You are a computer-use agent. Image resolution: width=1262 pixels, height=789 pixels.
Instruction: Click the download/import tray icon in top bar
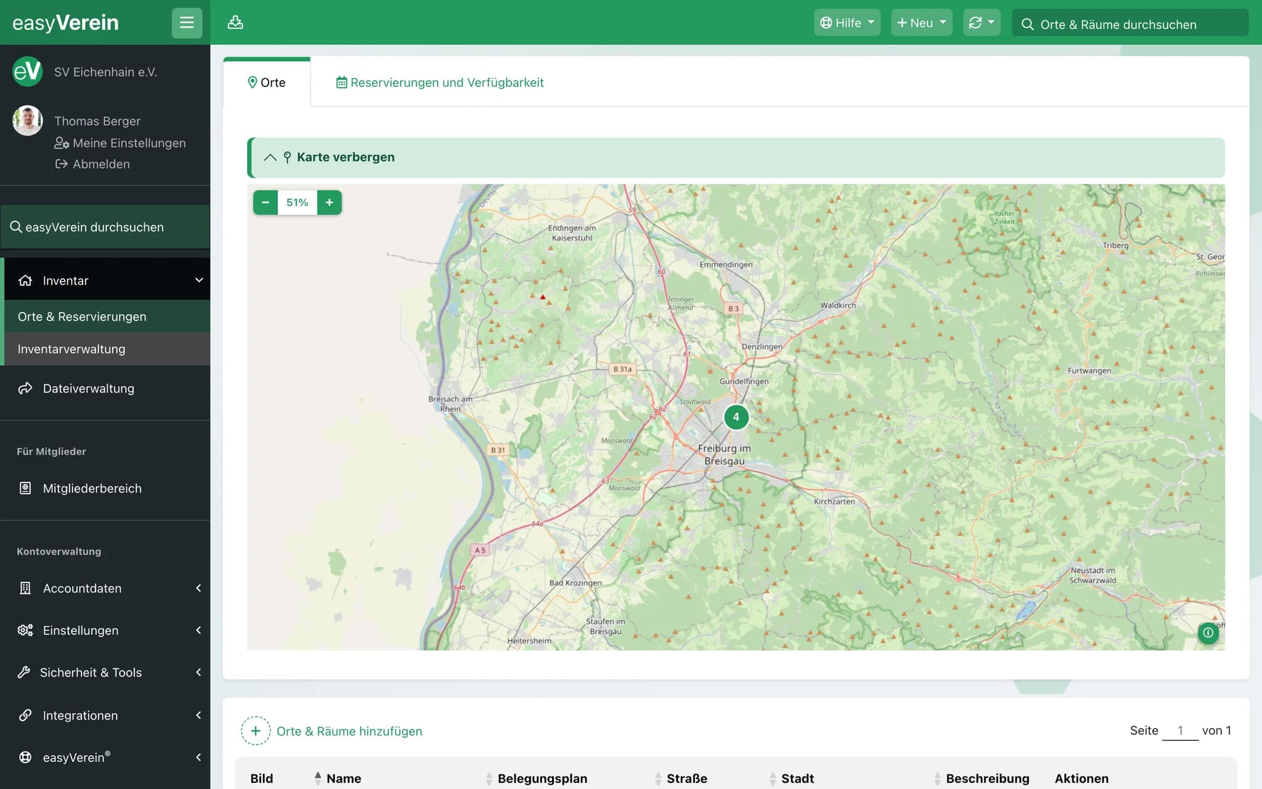[235, 23]
